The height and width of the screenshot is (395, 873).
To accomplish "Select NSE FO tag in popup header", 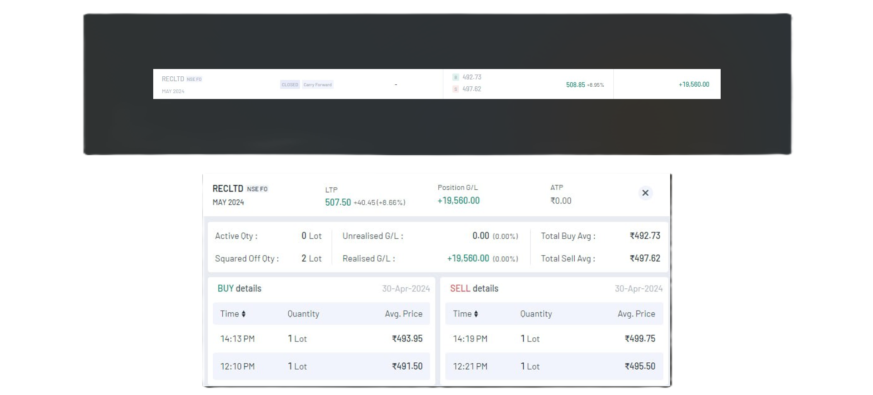I will (x=257, y=189).
